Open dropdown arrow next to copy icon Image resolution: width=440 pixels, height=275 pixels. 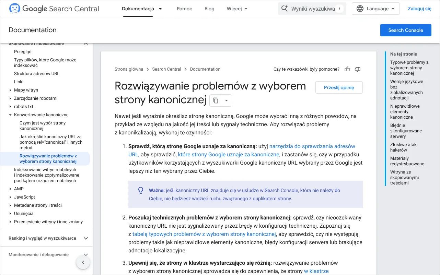227,100
